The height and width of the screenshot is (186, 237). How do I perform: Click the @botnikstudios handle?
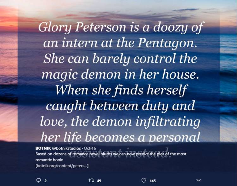pyautogui.click(x=66, y=148)
